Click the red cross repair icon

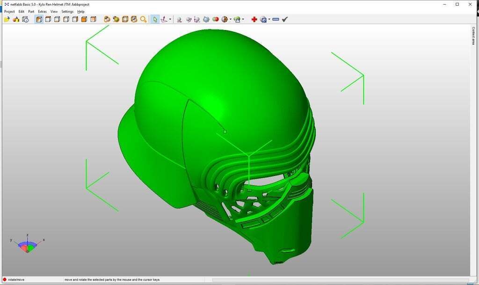pyautogui.click(x=254, y=19)
